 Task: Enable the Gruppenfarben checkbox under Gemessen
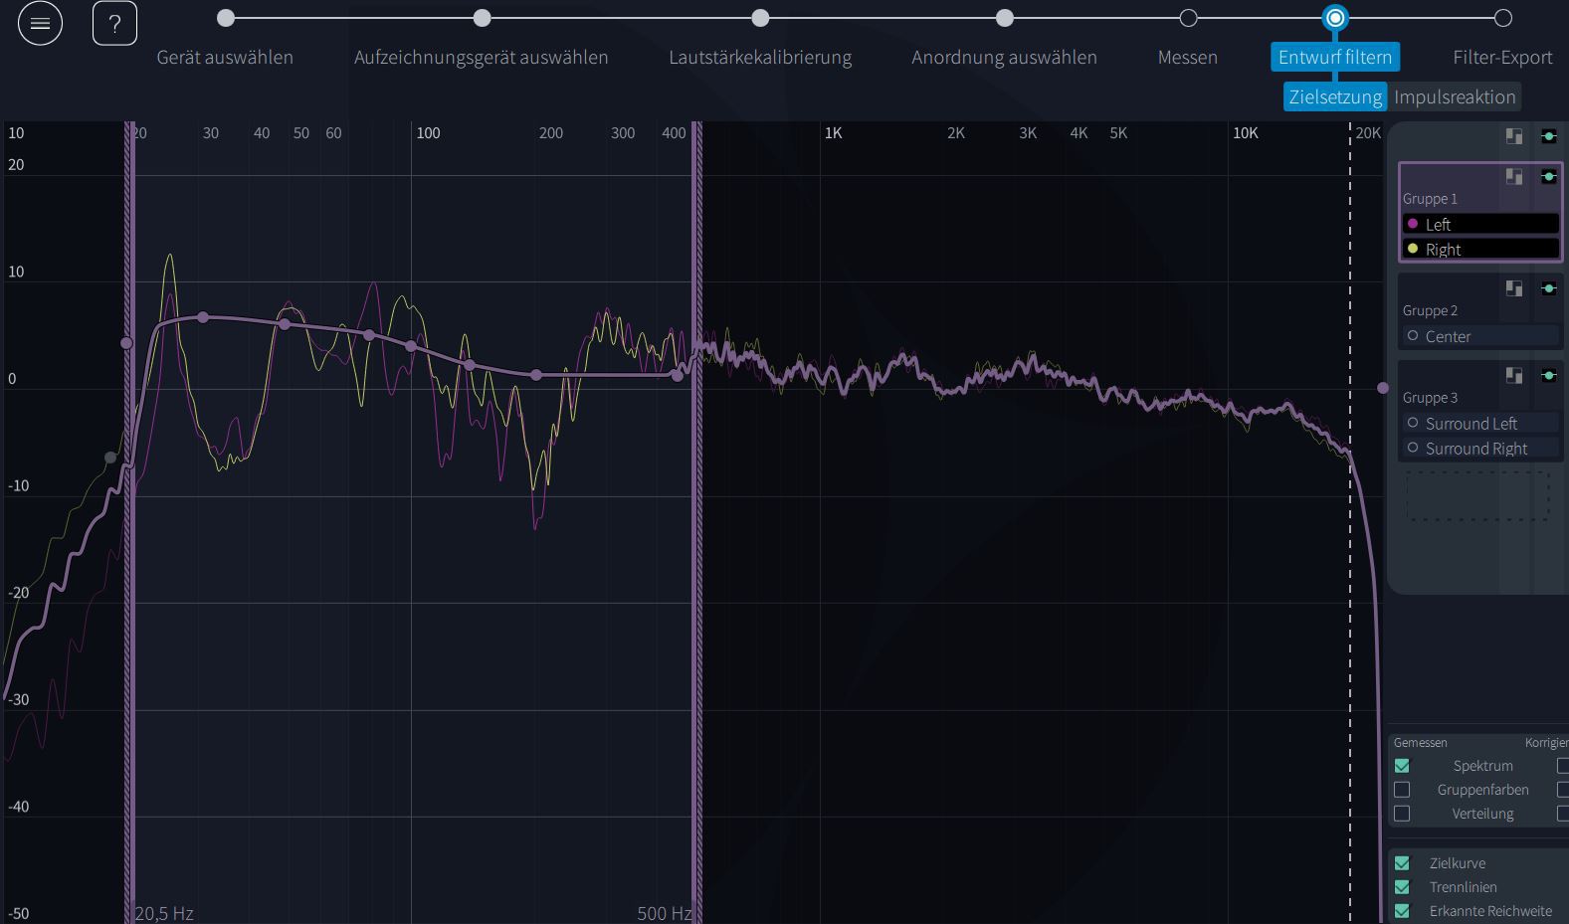[x=1402, y=790]
